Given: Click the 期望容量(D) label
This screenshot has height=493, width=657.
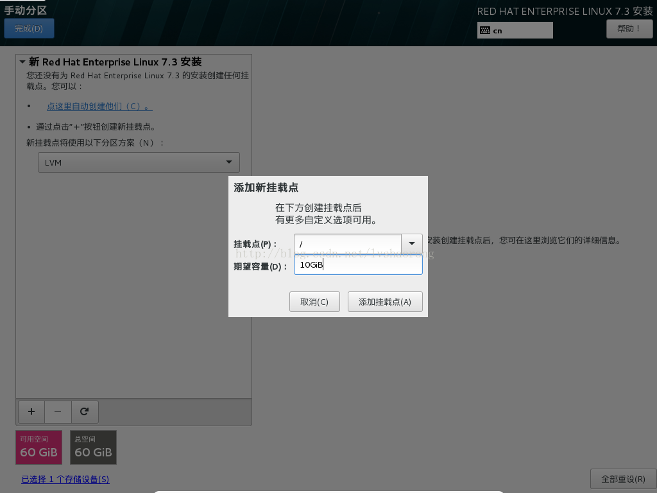Looking at the screenshot, I should [x=260, y=266].
